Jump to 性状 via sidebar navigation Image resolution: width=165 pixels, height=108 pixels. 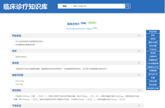(x=153, y=35)
